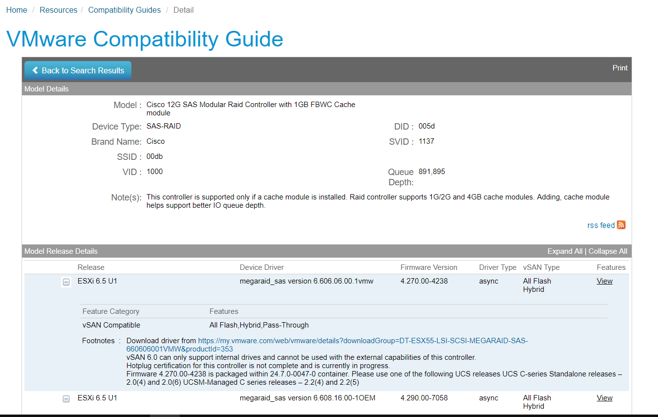This screenshot has height=417, width=658.
Task: Collapse the first ESXi 6.5 U1 row
Action: 66,282
